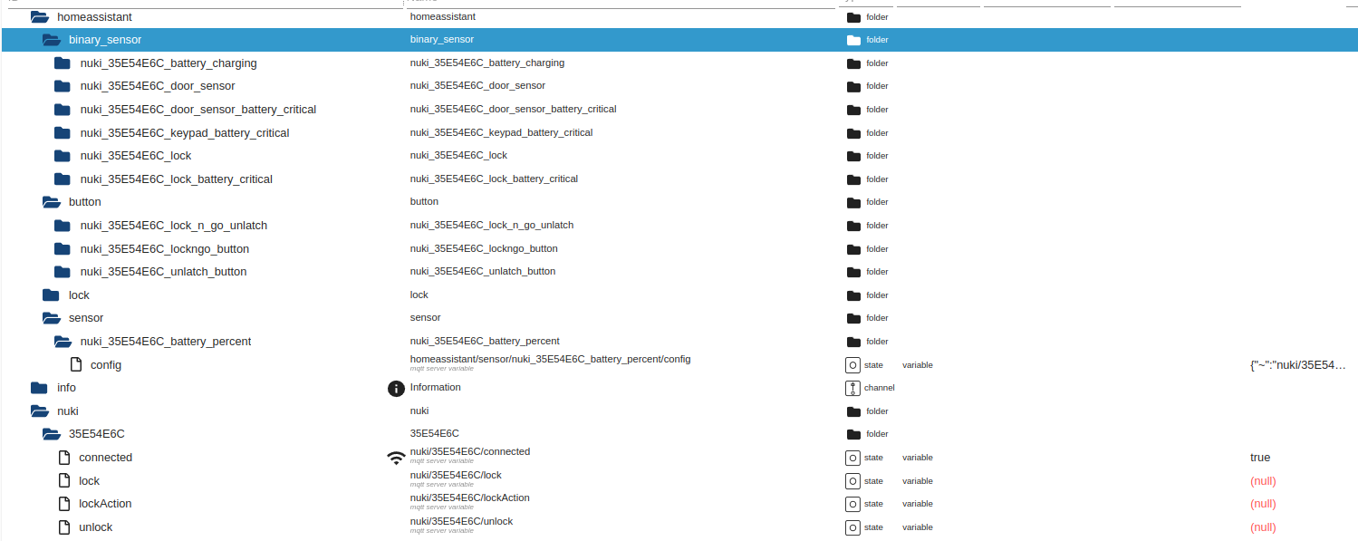Open nuki_35E54E6C_lock_n_go_unlatch folder icon

click(62, 225)
